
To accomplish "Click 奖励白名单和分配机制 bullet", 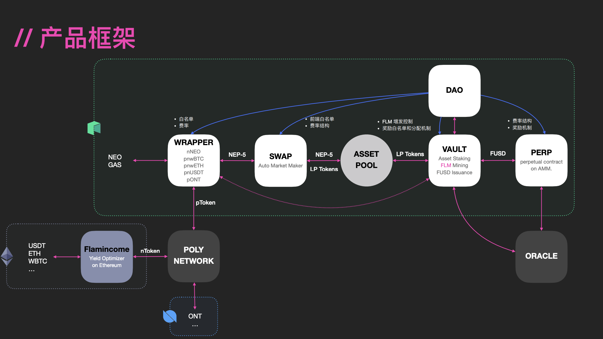I will tap(406, 128).
